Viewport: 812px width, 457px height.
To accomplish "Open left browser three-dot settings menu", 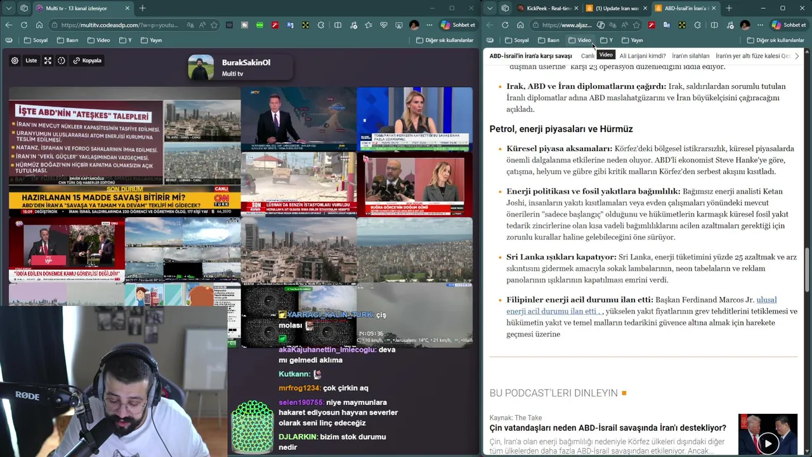I will click(429, 25).
